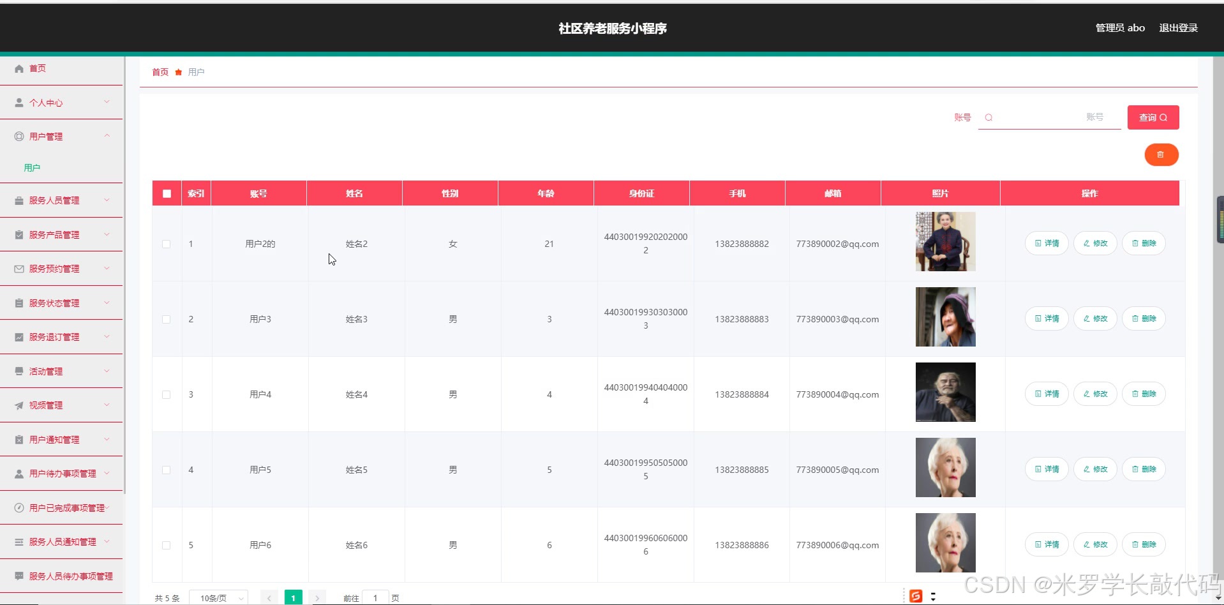Check the row for 用户5
The width and height of the screenshot is (1224, 605).
point(167,470)
